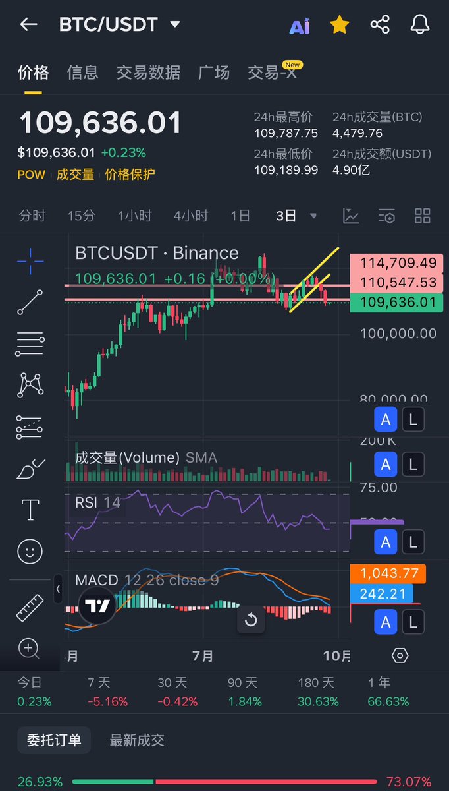Tap the 1,043.77 MACD signal value label
Image resolution: width=449 pixels, height=791 pixels.
tap(388, 573)
